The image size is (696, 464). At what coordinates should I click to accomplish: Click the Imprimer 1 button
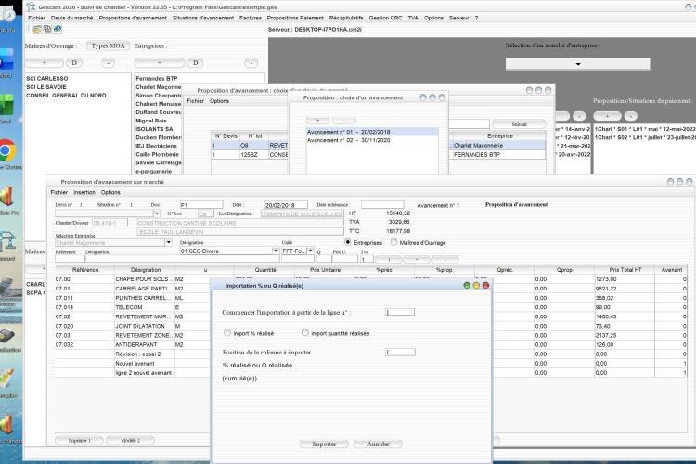[80, 440]
